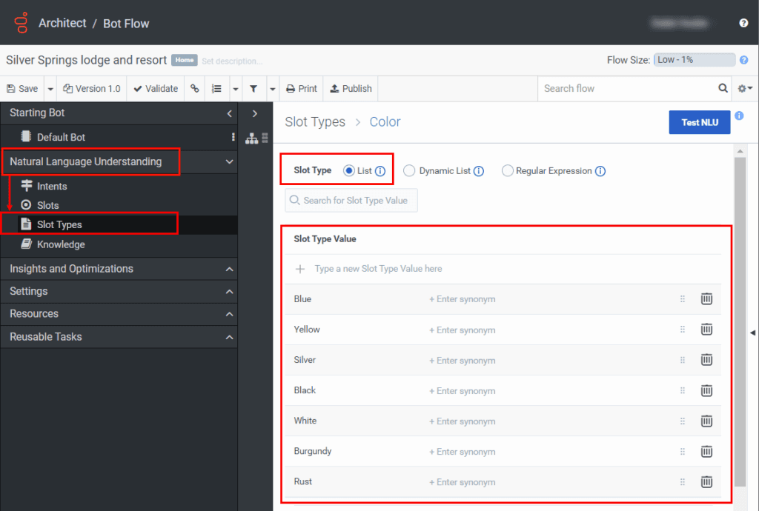The height and width of the screenshot is (511, 759).
Task: Click trash icon for Burgundy row
Action: point(706,451)
